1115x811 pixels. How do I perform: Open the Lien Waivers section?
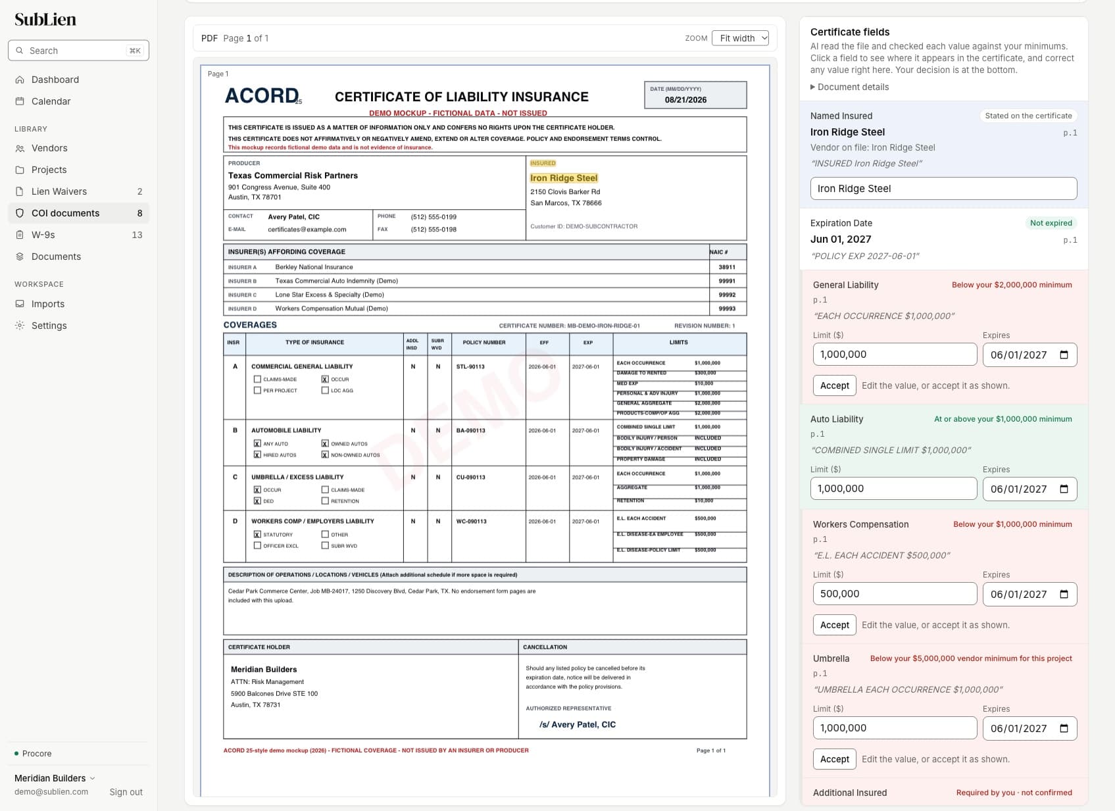[78, 191]
